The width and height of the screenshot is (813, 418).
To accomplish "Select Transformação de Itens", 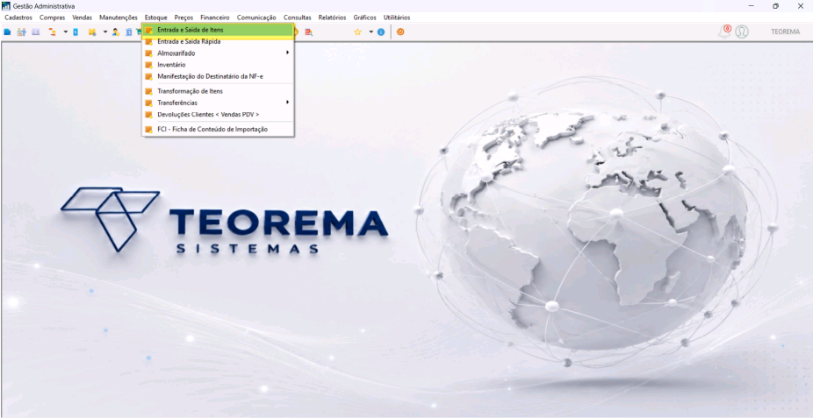I will click(x=218, y=91).
